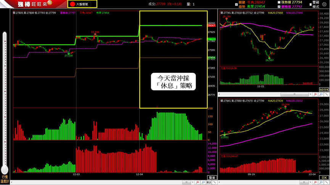The image size is (330, 185).
Task: Click the left scroll arrow of 60分K chart
Action: [219, 94]
